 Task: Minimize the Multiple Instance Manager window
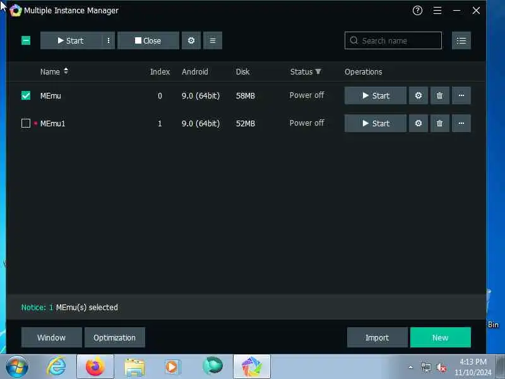(456, 11)
